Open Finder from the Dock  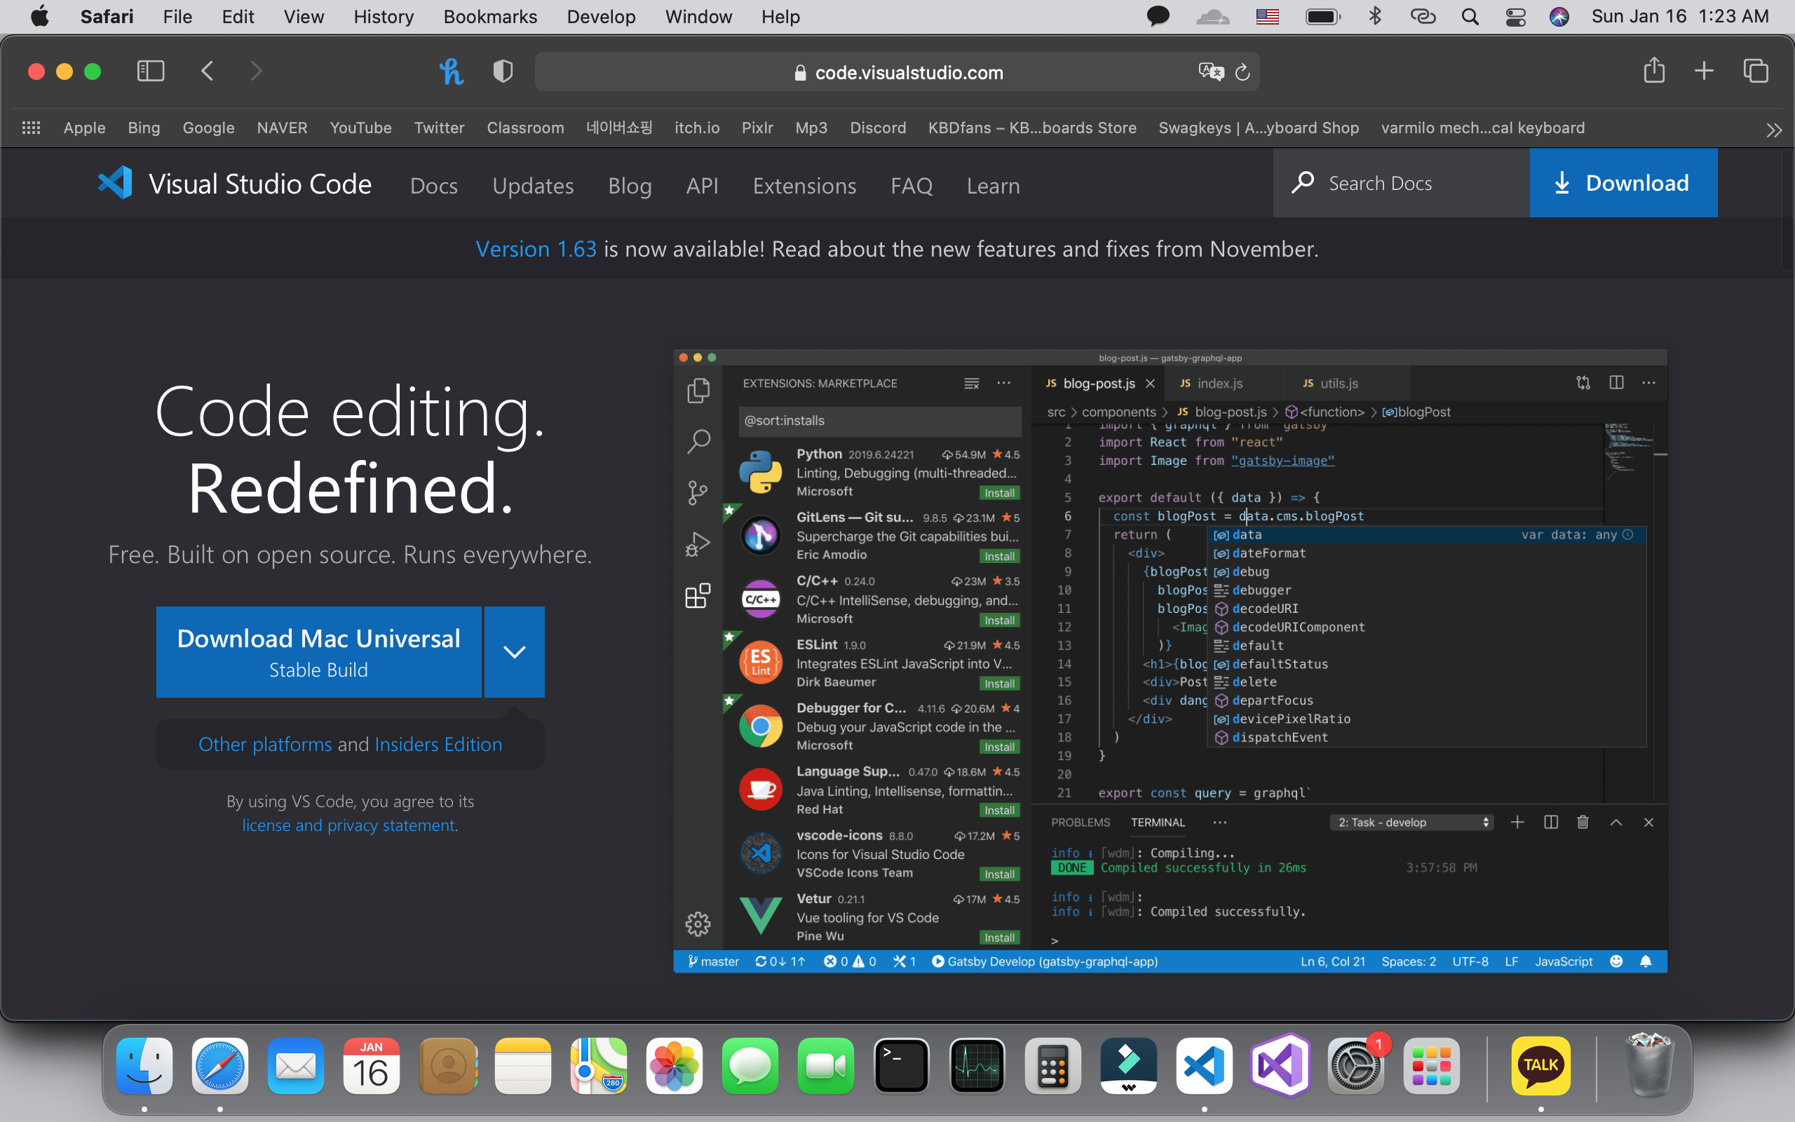144,1067
